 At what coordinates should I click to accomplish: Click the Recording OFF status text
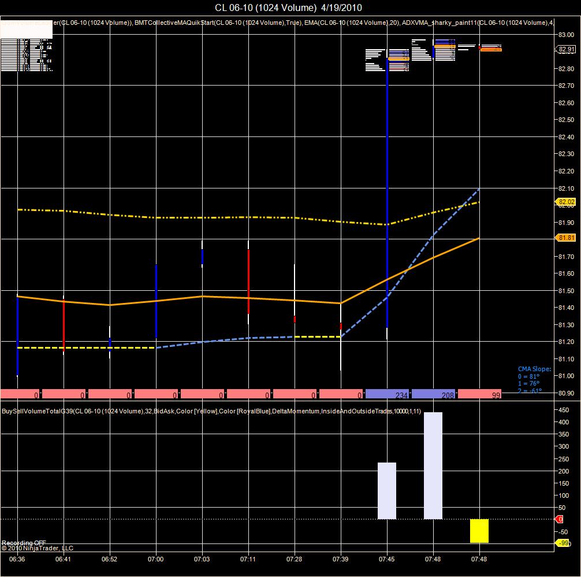coord(24,542)
